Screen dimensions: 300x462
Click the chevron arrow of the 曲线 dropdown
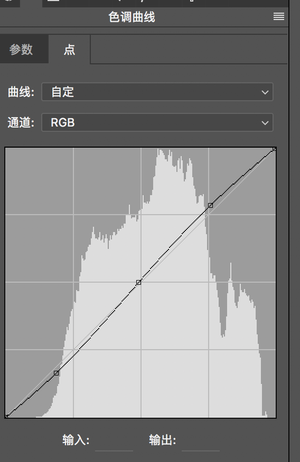[x=265, y=93]
